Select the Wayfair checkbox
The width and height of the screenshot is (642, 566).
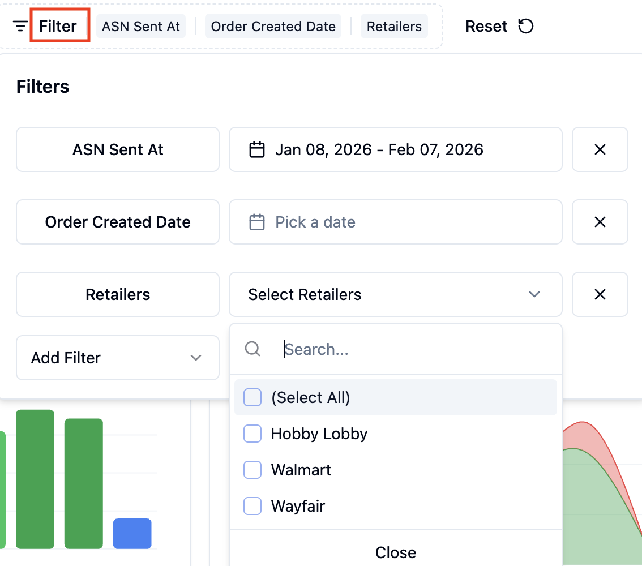point(252,506)
